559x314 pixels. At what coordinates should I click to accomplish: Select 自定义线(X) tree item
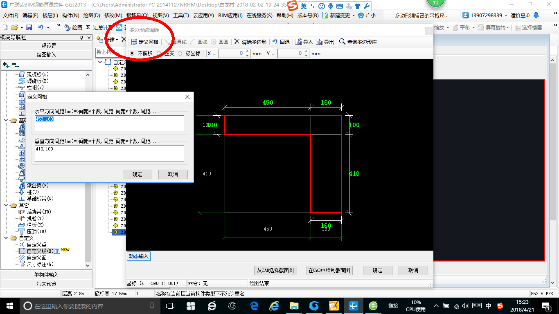[x=36, y=251]
